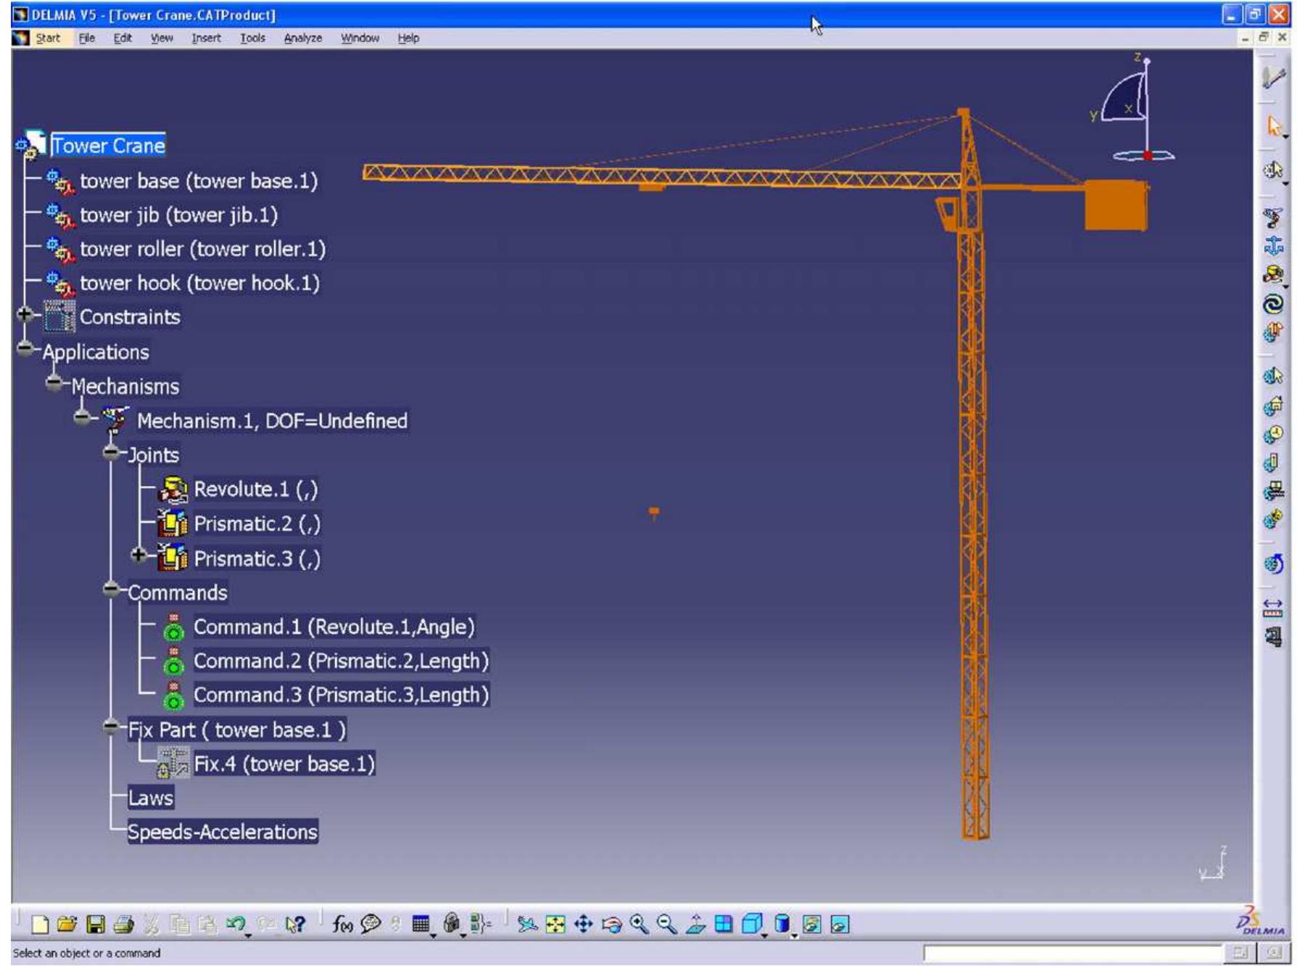Click the Undo icon

pos(235,924)
